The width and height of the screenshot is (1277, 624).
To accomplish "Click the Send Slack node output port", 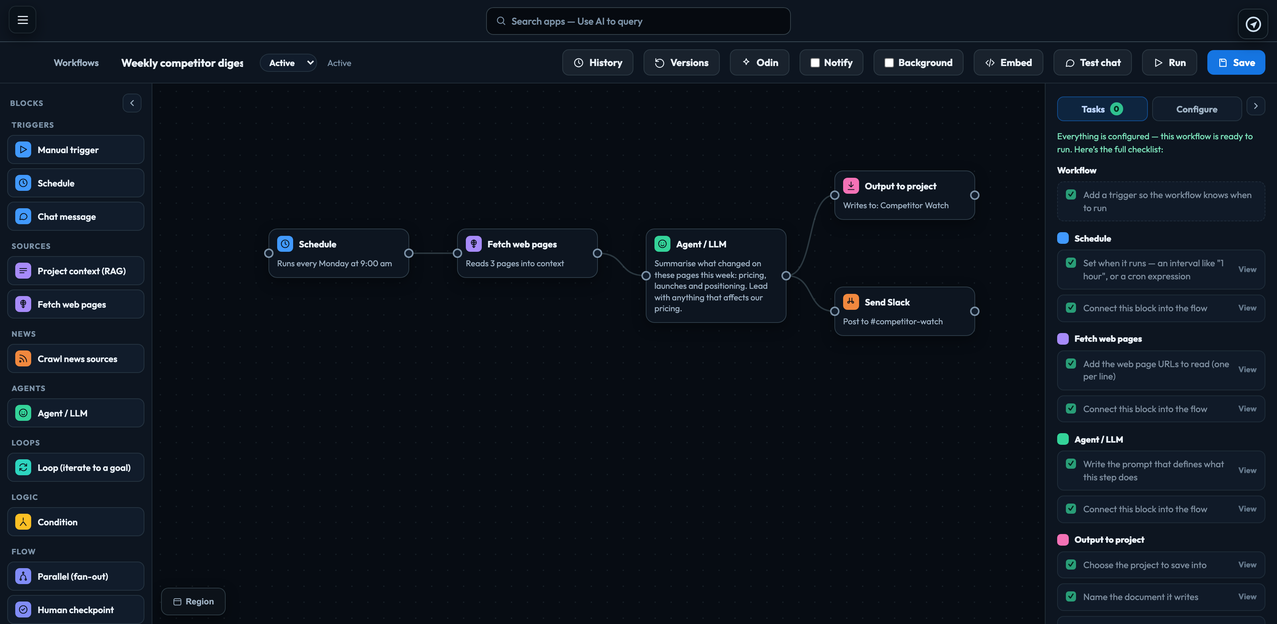I will click(974, 311).
